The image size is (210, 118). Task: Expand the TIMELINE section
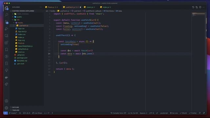click(x=16, y=110)
